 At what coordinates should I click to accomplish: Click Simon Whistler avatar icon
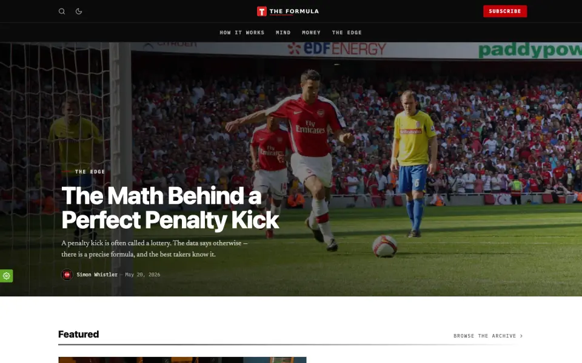click(x=67, y=275)
